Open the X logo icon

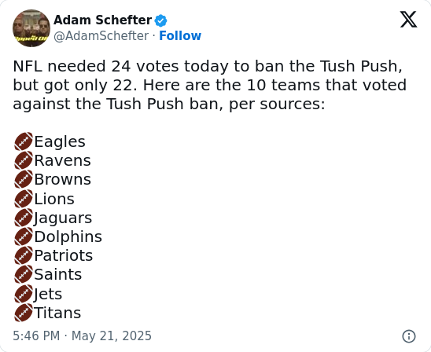point(408,20)
